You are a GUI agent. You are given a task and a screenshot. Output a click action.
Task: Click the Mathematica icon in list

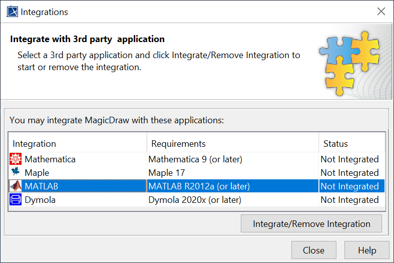(16, 159)
